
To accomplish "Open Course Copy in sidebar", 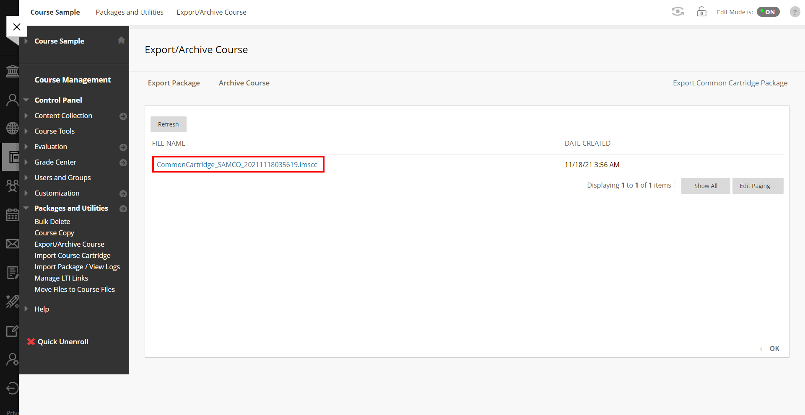I will coord(54,233).
